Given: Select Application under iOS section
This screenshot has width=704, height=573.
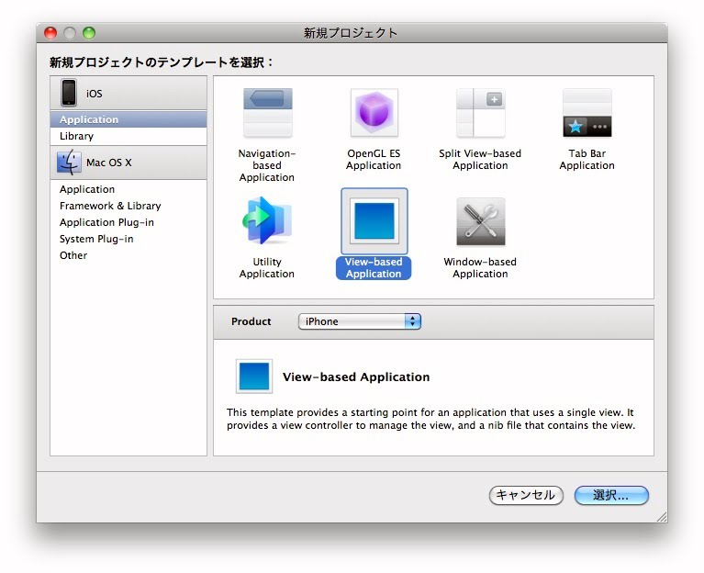Looking at the screenshot, I should (89, 119).
